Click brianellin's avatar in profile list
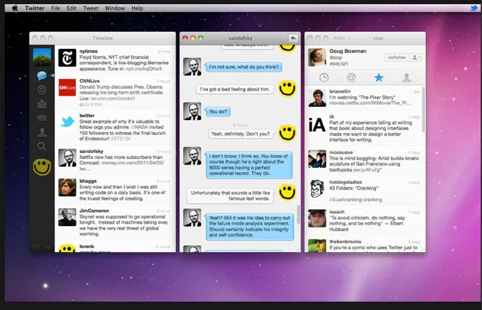The height and width of the screenshot is (310, 482). (x=317, y=98)
